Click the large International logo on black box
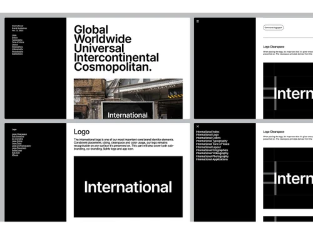 (x=128, y=187)
